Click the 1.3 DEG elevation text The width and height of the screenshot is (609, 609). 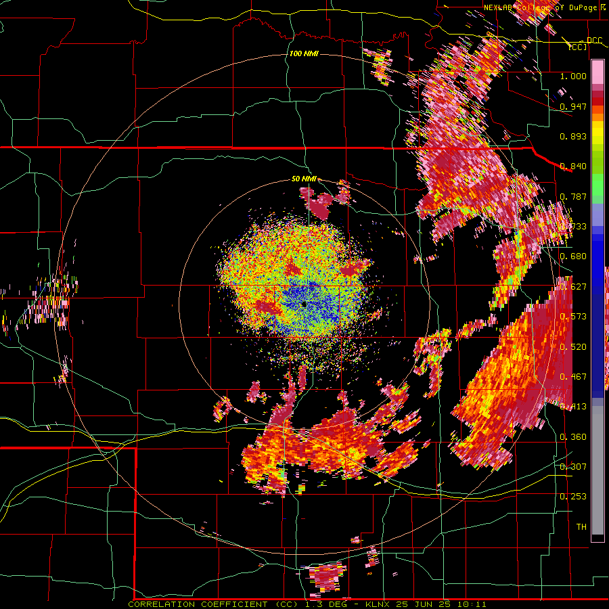click(326, 604)
